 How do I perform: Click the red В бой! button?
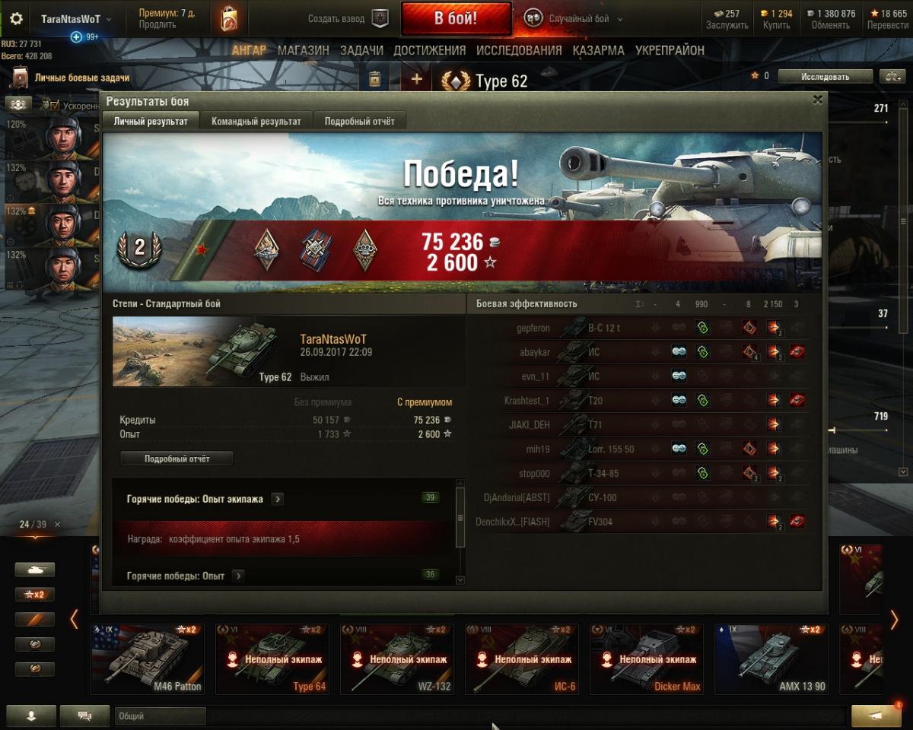[x=456, y=19]
